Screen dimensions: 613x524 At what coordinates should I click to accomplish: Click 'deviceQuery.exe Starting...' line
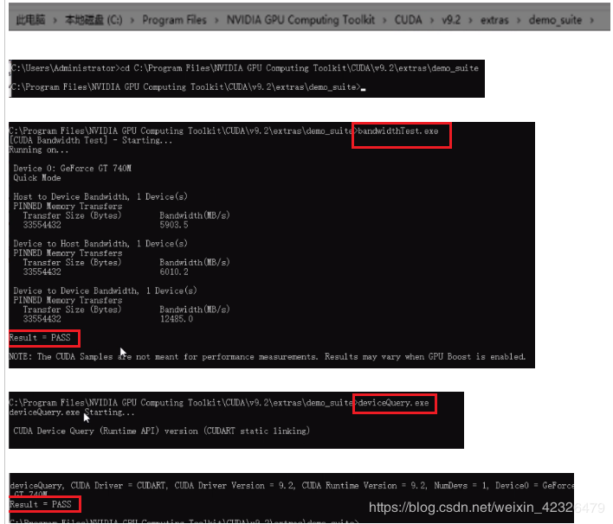point(72,412)
